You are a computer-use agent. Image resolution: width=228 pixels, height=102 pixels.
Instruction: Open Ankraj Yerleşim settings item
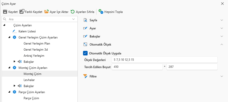click(x=34, y=56)
